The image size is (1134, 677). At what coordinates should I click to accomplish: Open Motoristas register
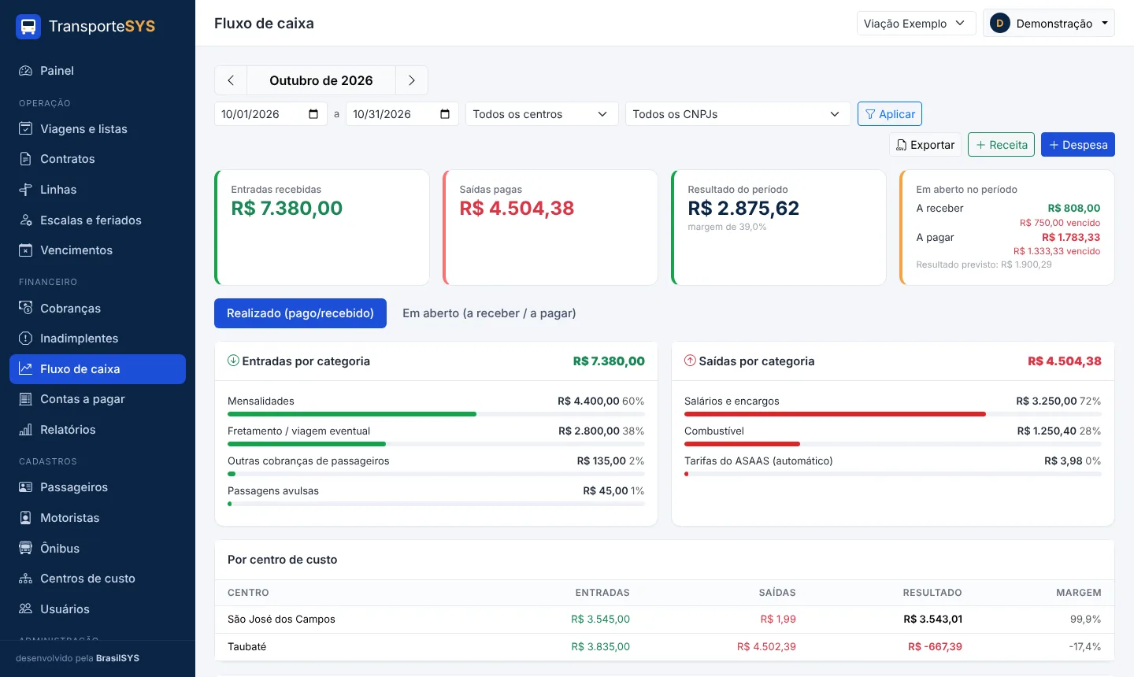click(x=98, y=518)
